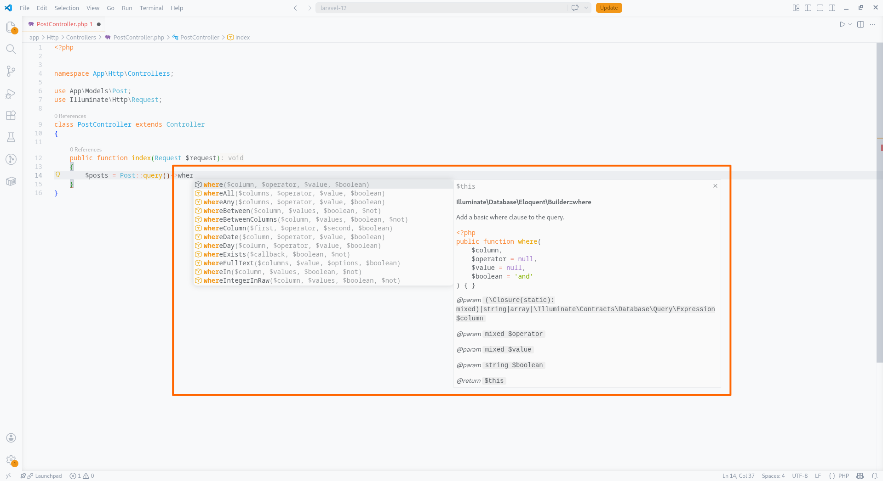Open the Extensions view
This screenshot has height=481, width=883.
(11, 115)
